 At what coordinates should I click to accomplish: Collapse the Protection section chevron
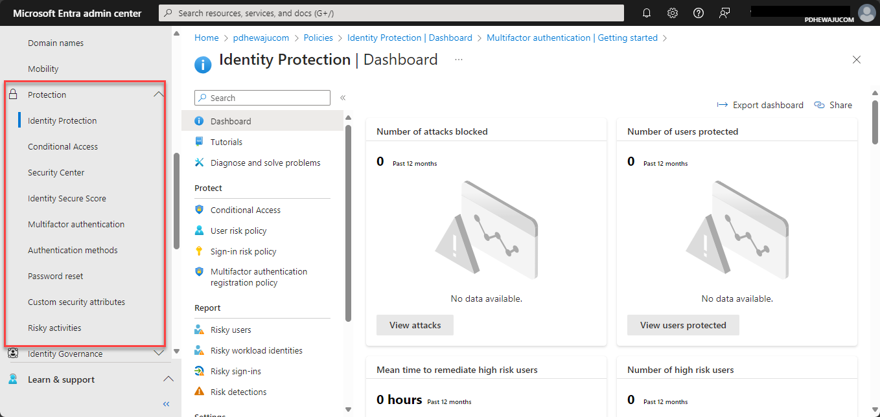159,95
